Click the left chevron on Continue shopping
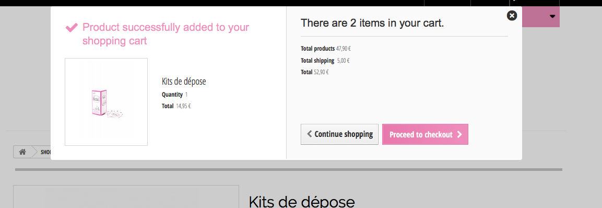The width and height of the screenshot is (602, 208). [x=310, y=134]
